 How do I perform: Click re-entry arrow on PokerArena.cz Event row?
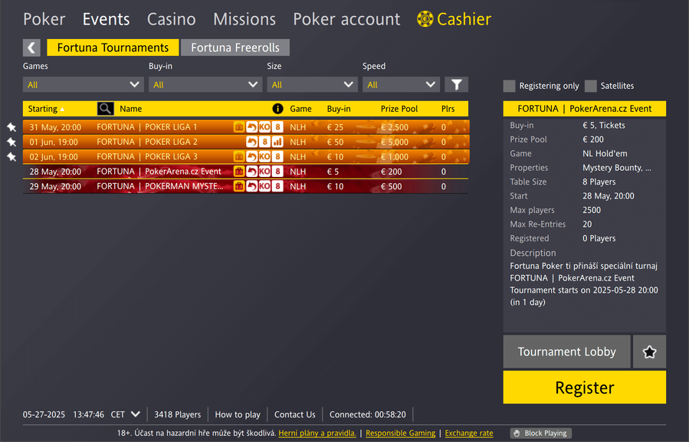[x=252, y=172]
